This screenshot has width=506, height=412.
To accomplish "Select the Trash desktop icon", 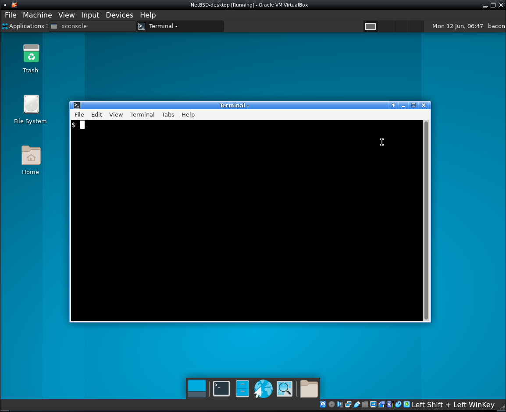I will [31, 54].
